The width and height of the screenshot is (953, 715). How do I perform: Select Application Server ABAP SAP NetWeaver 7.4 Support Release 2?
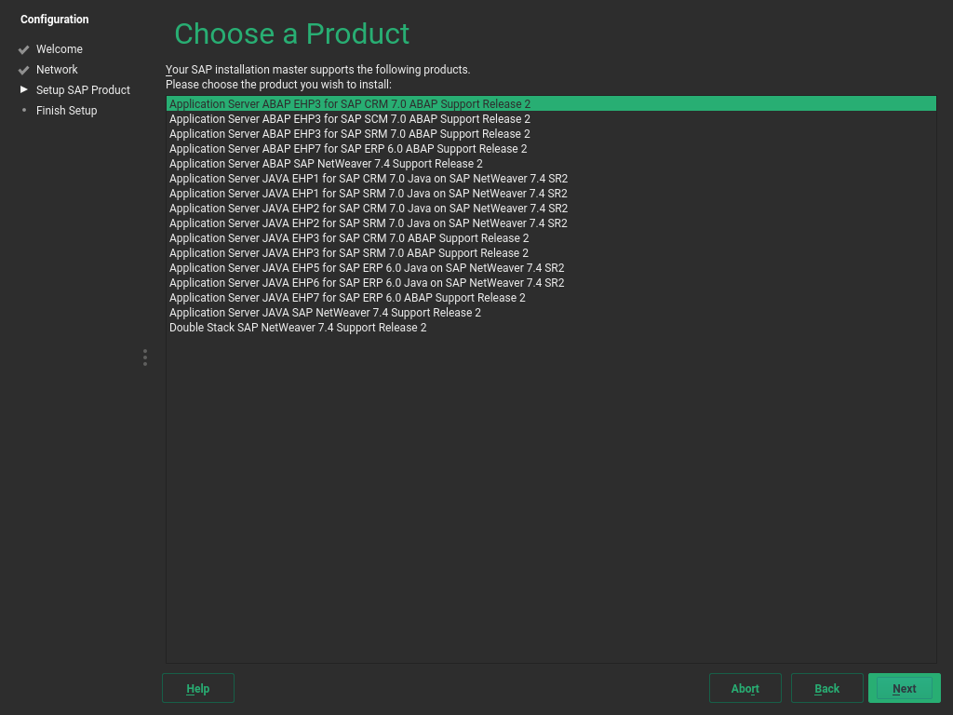tap(325, 163)
